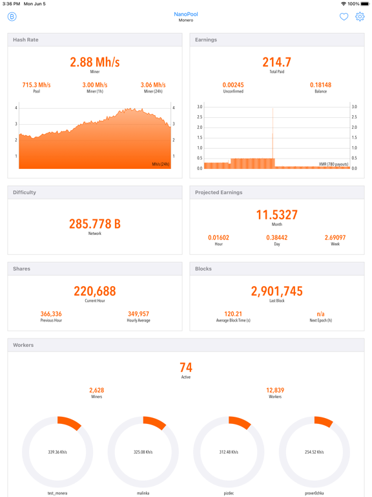Tap the hash rate 24h area chart
This screenshot has height=497, width=372.
pyautogui.click(x=95, y=137)
